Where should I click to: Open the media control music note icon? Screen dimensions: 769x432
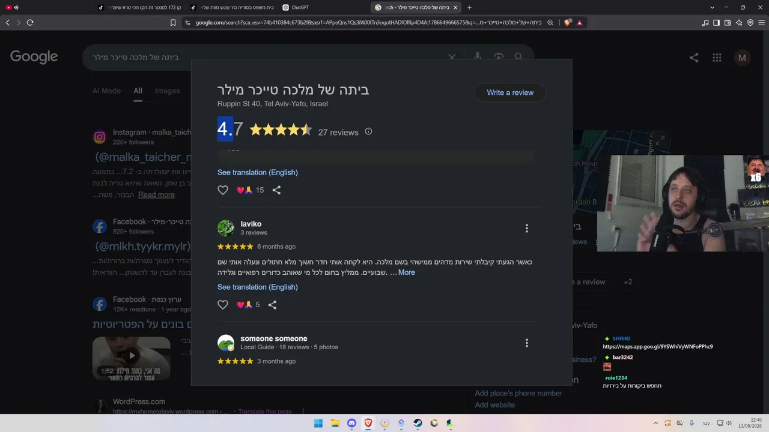pyautogui.click(x=705, y=23)
